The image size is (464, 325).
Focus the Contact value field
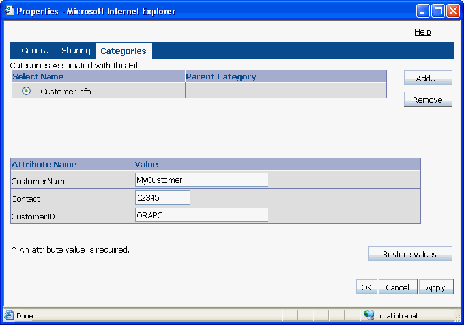click(162, 197)
